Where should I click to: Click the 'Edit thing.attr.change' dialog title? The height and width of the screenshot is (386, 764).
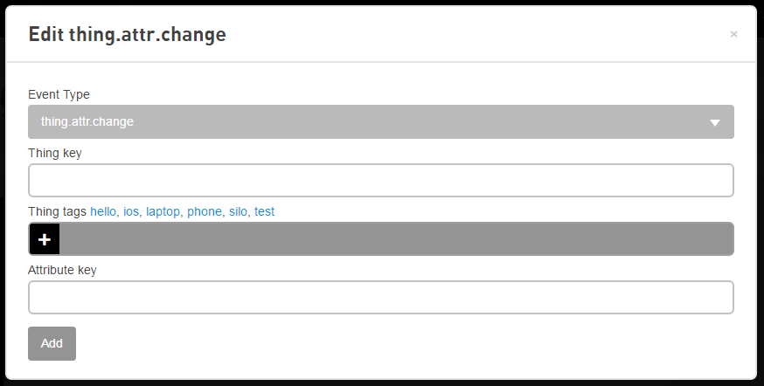point(128,34)
